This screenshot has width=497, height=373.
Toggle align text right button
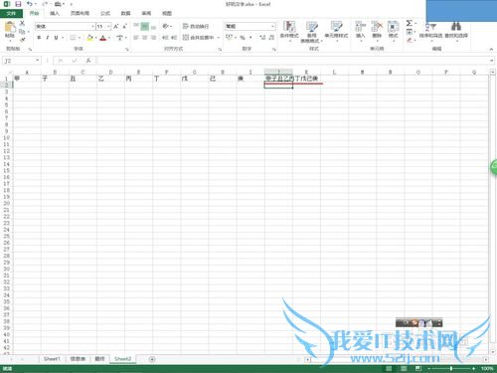pyautogui.click(x=153, y=38)
